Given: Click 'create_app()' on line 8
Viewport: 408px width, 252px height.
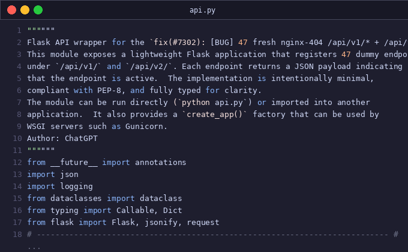Looking at the screenshot, I should (215, 114).
